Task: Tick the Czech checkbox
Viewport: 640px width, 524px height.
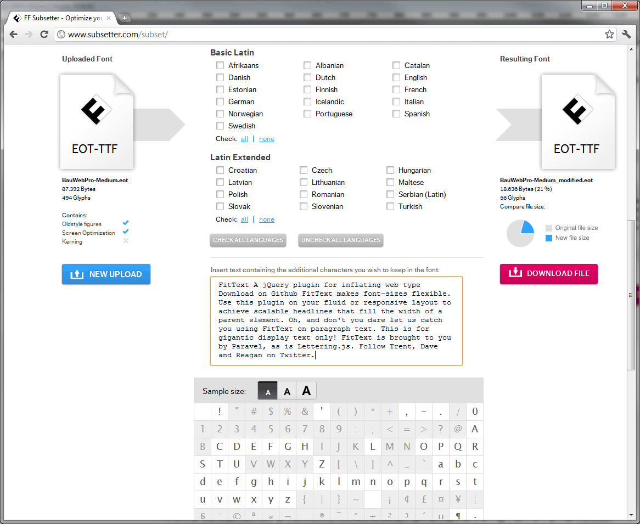Action: (304, 170)
